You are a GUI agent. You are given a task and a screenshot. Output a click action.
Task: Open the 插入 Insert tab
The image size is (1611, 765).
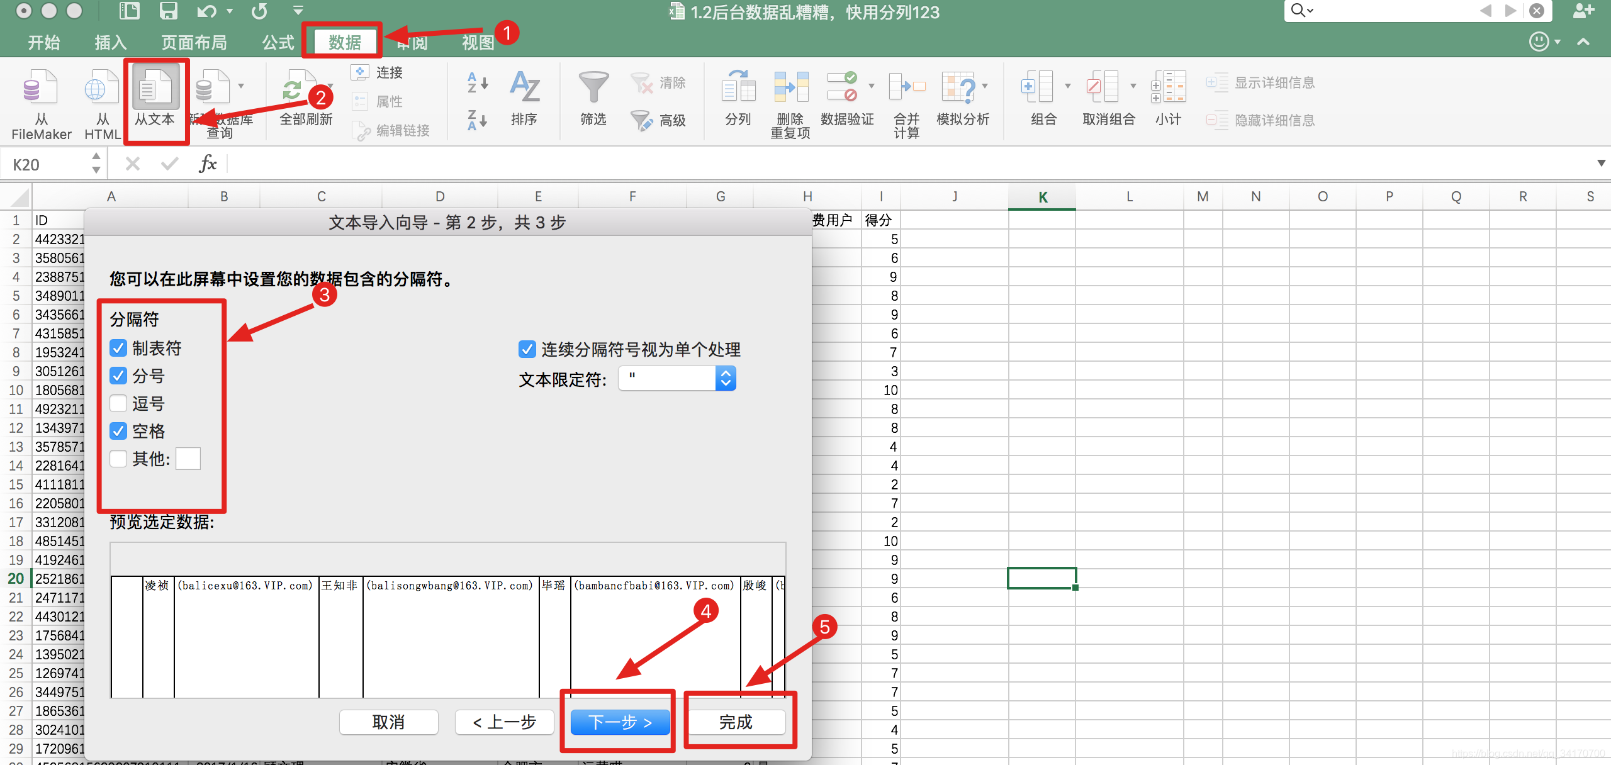pyautogui.click(x=111, y=42)
